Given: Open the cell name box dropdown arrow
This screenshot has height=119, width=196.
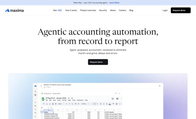Looking at the screenshot, I should coord(48,108).
